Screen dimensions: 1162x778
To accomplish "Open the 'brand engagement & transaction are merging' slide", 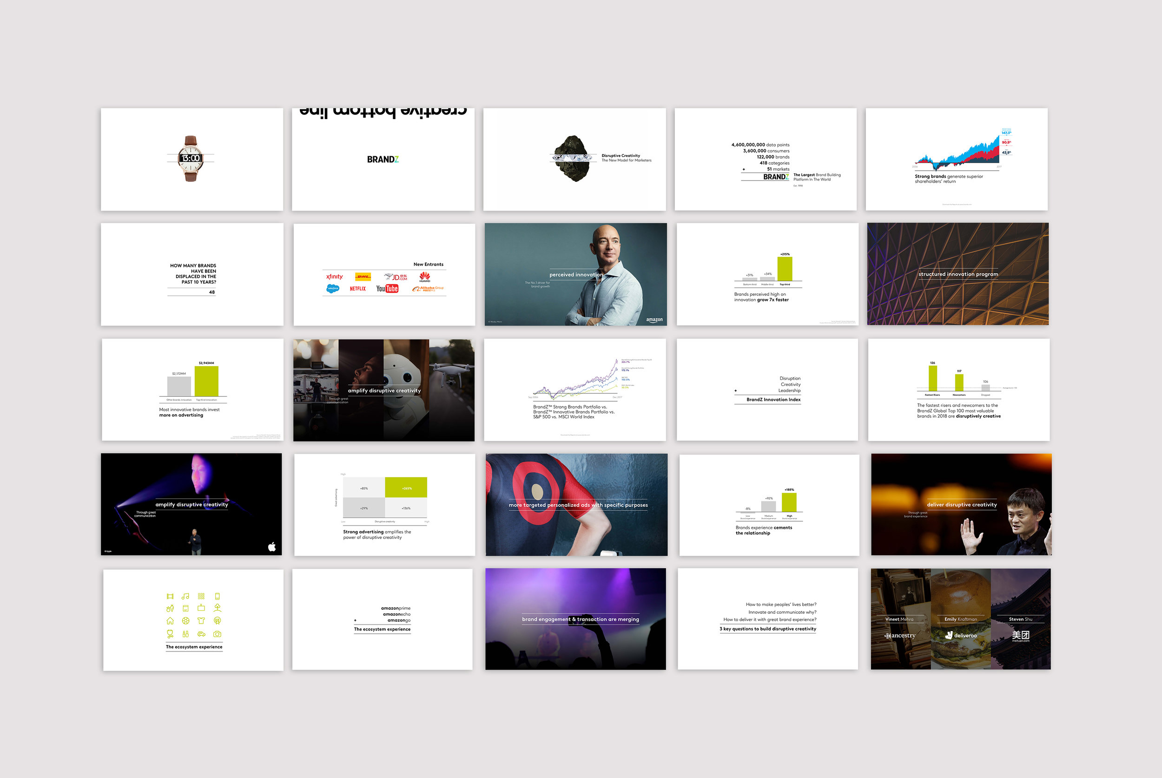I will click(x=575, y=619).
